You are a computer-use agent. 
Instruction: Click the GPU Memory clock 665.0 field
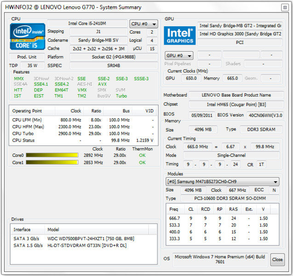(x=232, y=78)
